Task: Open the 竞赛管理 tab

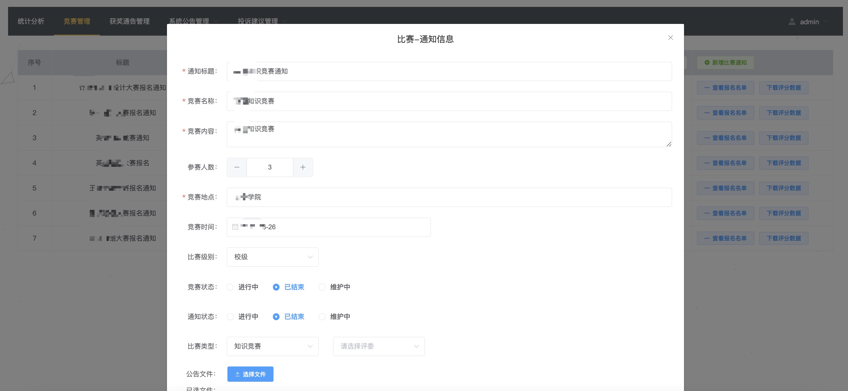Action: point(77,22)
